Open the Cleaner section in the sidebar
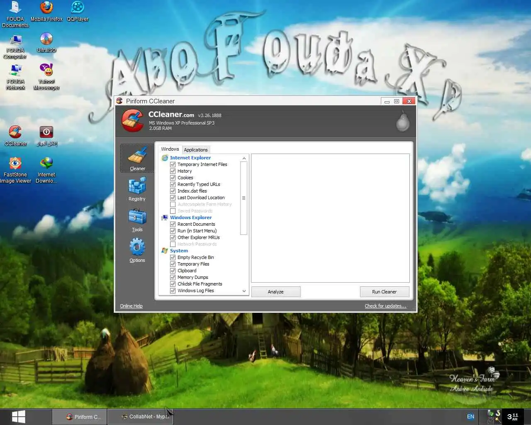Viewport: 531px width, 425px height. [x=137, y=158]
